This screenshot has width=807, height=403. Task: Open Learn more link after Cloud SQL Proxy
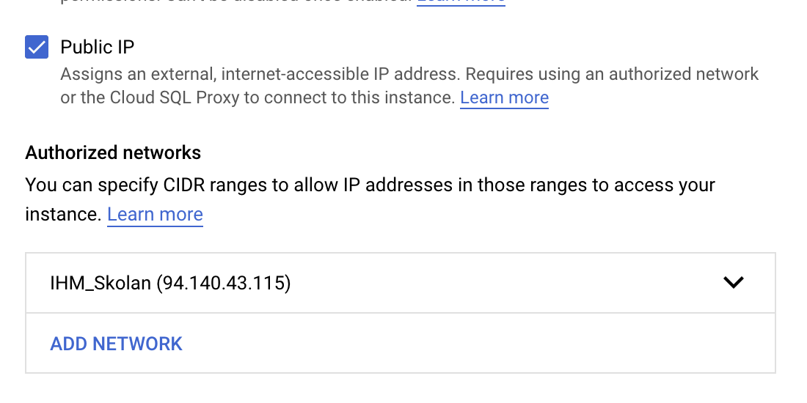tap(504, 97)
